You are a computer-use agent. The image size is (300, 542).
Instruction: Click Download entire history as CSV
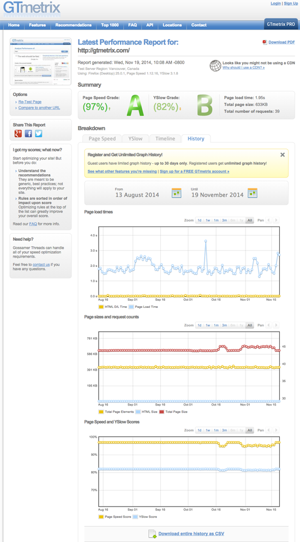pos(192,534)
